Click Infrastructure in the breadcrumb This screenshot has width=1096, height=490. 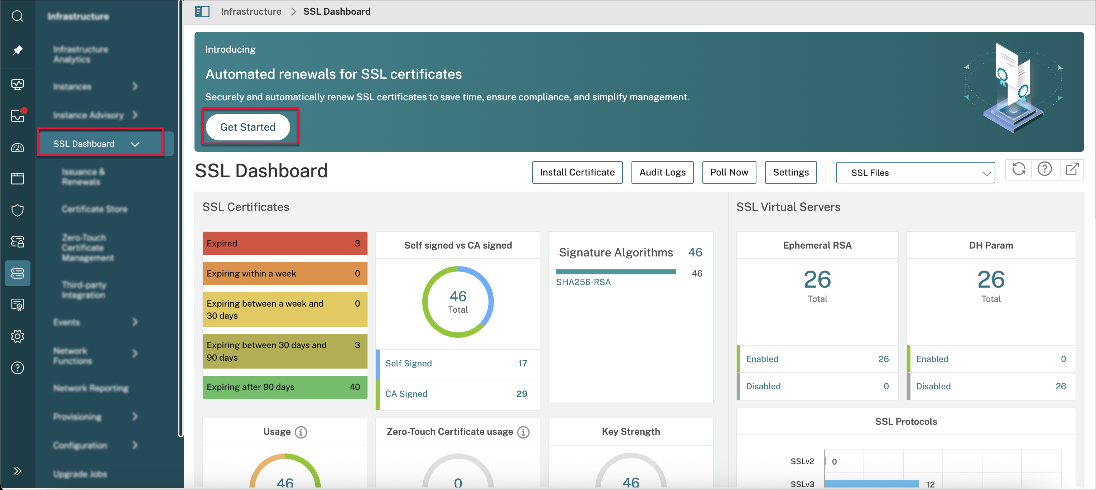point(251,11)
